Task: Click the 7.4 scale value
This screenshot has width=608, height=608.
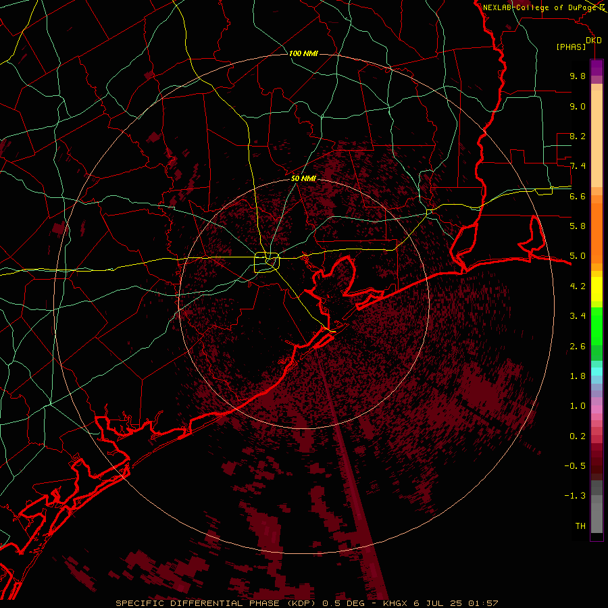Action: (x=578, y=166)
